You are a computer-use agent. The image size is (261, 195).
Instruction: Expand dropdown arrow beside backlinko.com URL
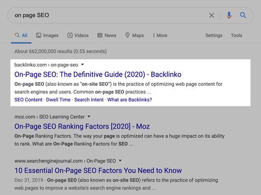(82, 64)
